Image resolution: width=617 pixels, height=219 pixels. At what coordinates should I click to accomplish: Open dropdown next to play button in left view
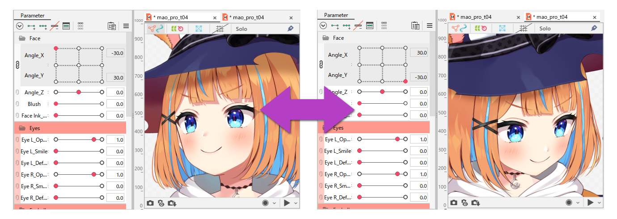tap(295, 203)
